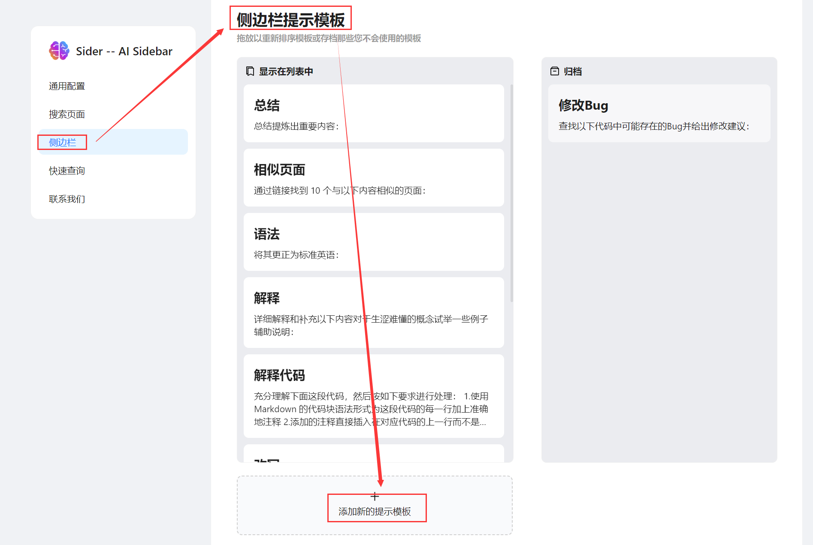
Task: Click the Sider -- AI Sidebar title
Action: tap(124, 51)
